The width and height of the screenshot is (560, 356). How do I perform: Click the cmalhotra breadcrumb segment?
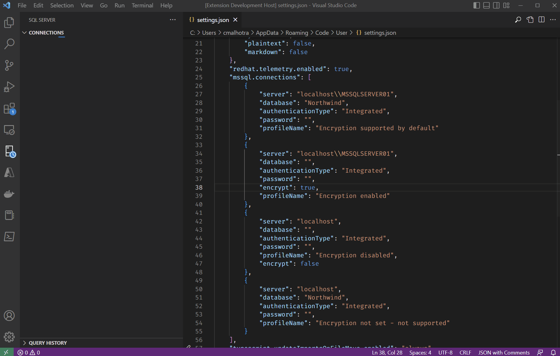[x=236, y=33]
